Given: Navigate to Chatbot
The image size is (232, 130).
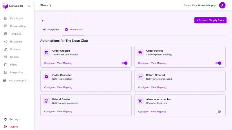Looking at the screenshot, I should [x=15, y=57].
